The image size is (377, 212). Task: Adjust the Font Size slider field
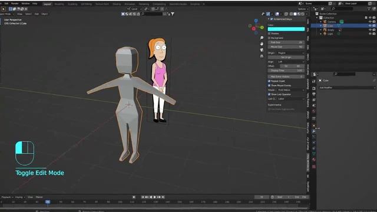(x=286, y=42)
